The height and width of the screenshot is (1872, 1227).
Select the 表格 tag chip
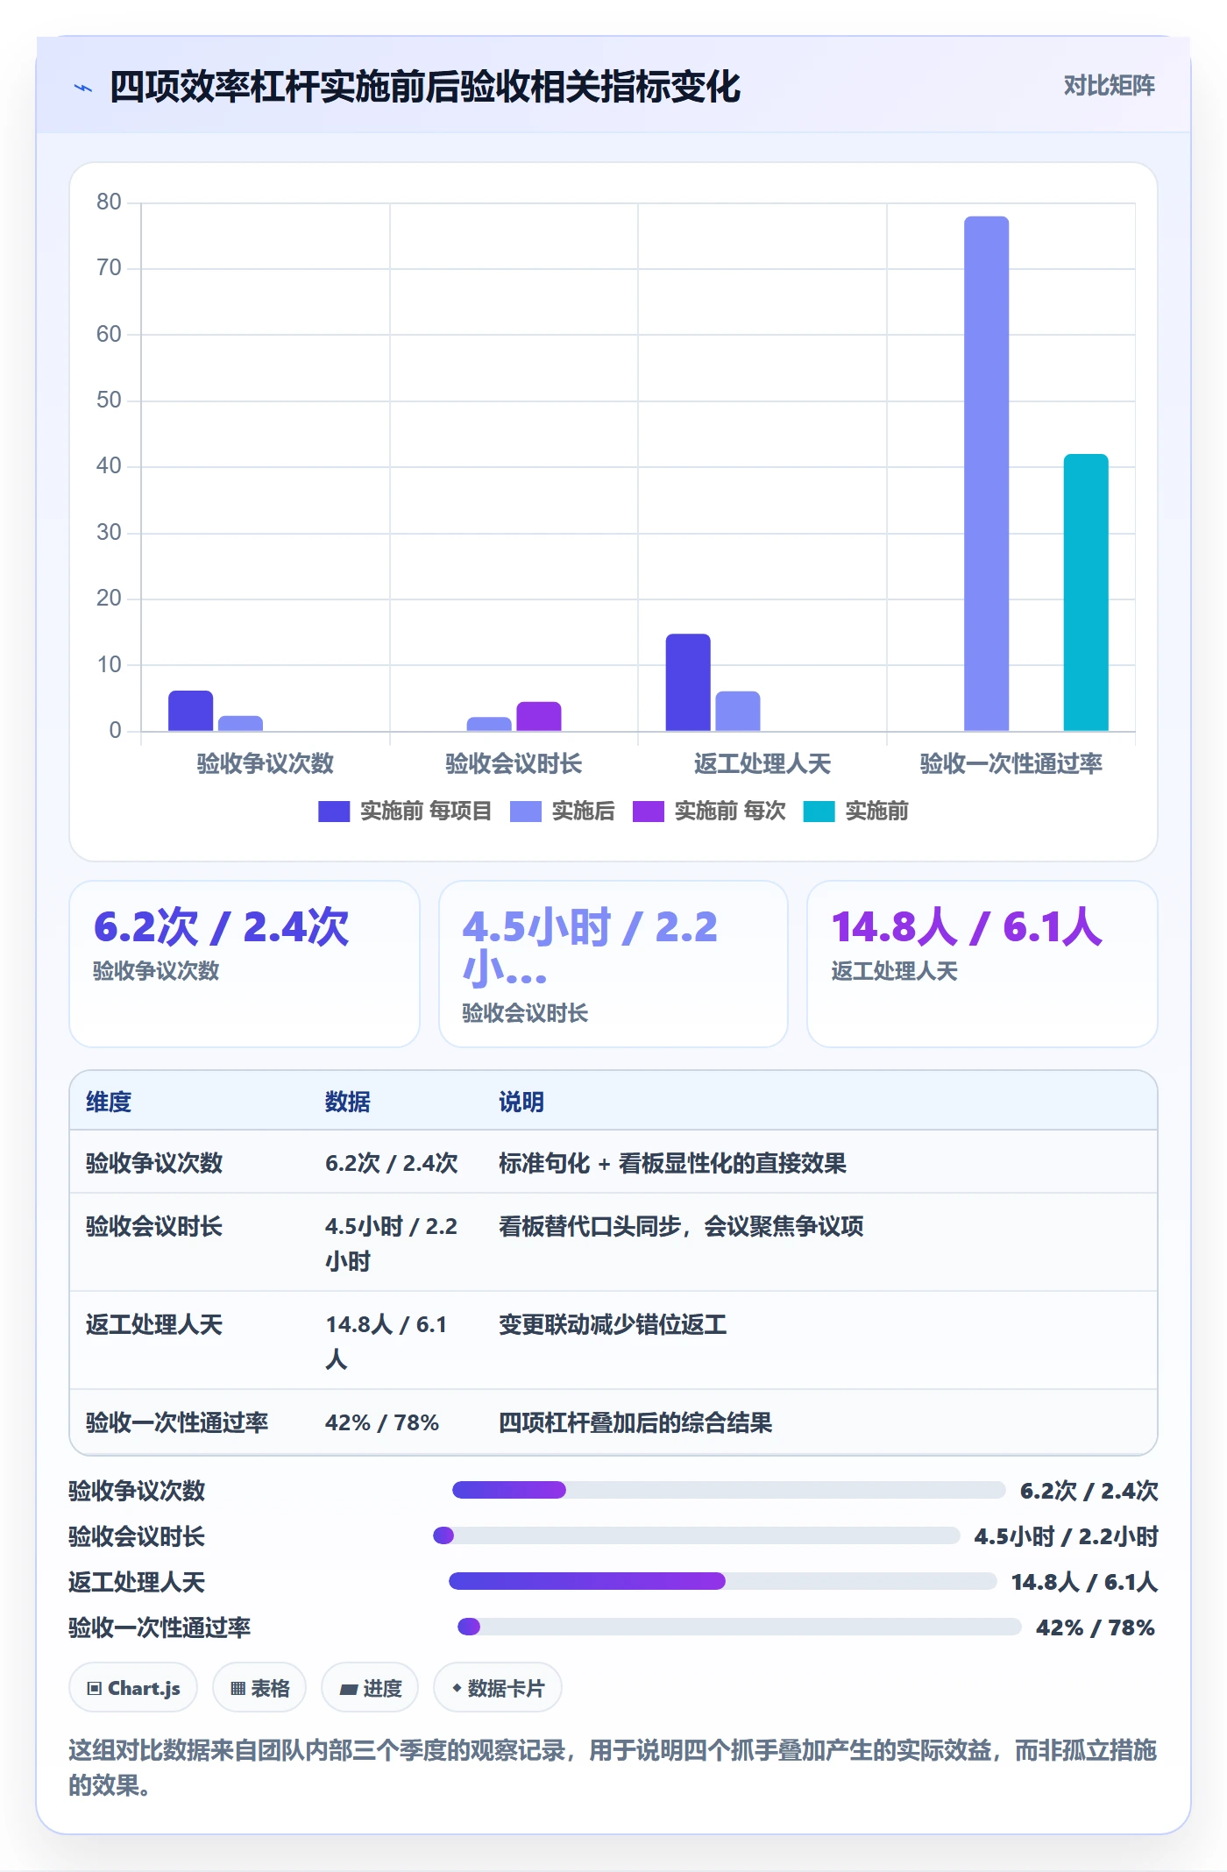259,1687
